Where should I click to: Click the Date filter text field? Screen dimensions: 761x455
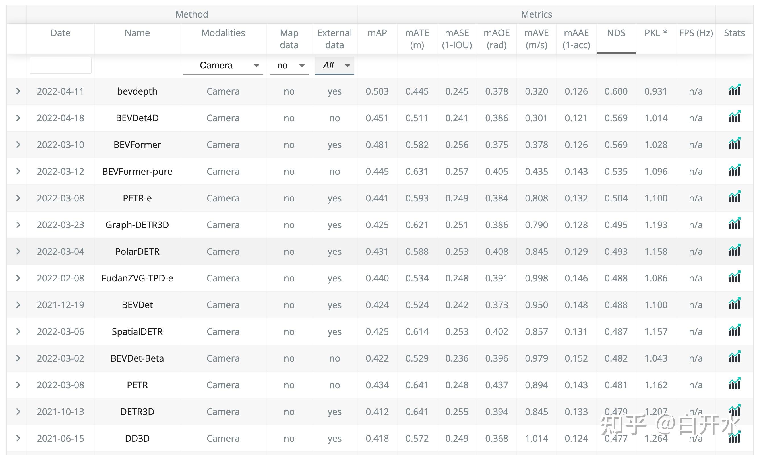tap(61, 65)
